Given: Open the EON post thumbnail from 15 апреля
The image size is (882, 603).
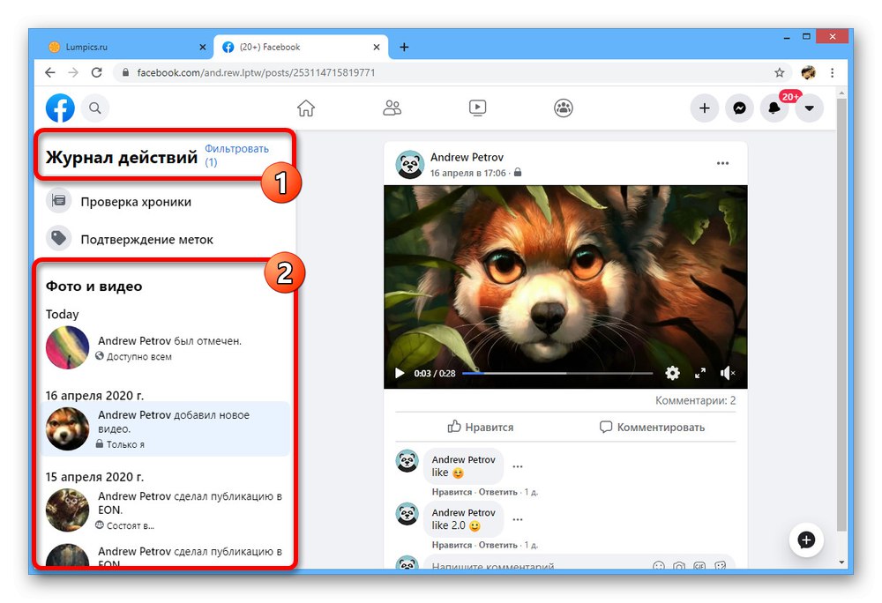Looking at the screenshot, I should pos(68,510).
